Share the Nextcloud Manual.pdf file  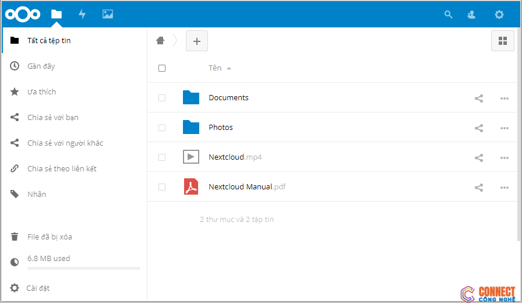tap(479, 188)
